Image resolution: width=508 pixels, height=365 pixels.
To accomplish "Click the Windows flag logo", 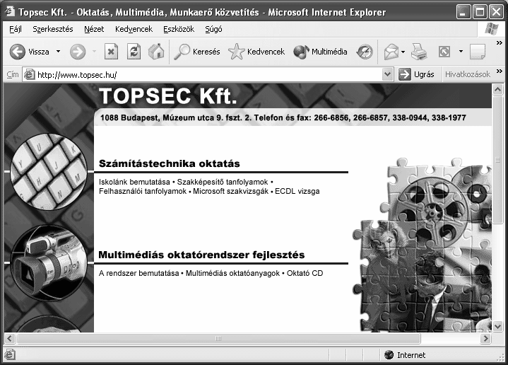I will click(x=492, y=29).
